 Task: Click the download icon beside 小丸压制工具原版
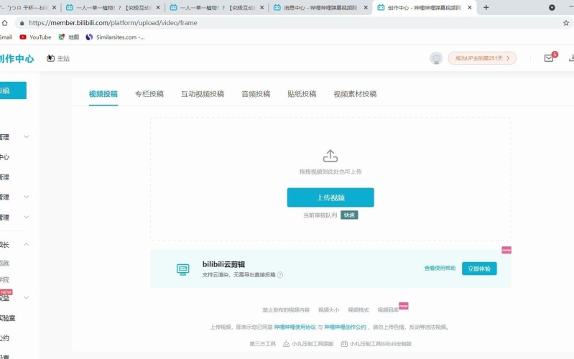(286, 344)
